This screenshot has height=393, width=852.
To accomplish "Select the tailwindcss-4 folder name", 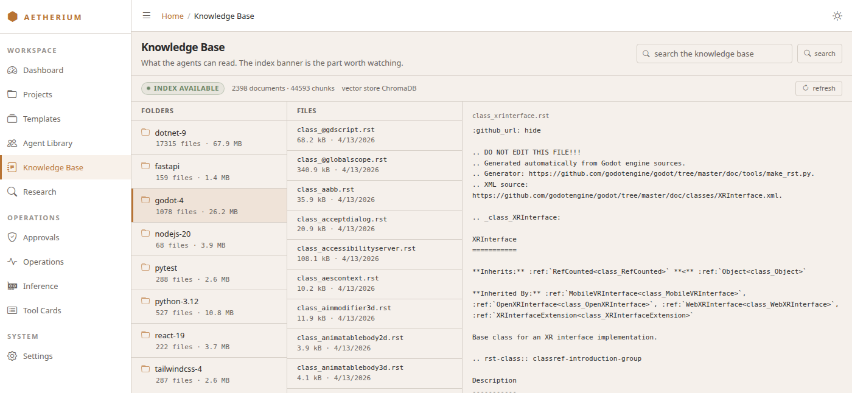I will (178, 369).
